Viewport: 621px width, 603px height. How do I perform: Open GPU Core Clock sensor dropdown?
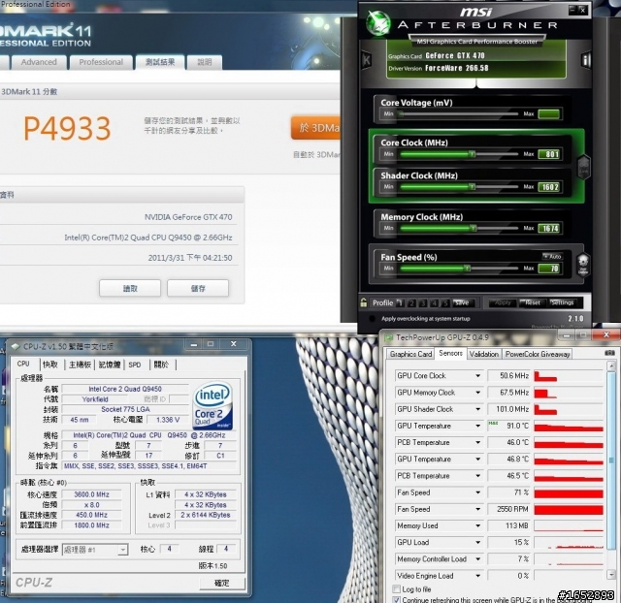click(x=478, y=375)
